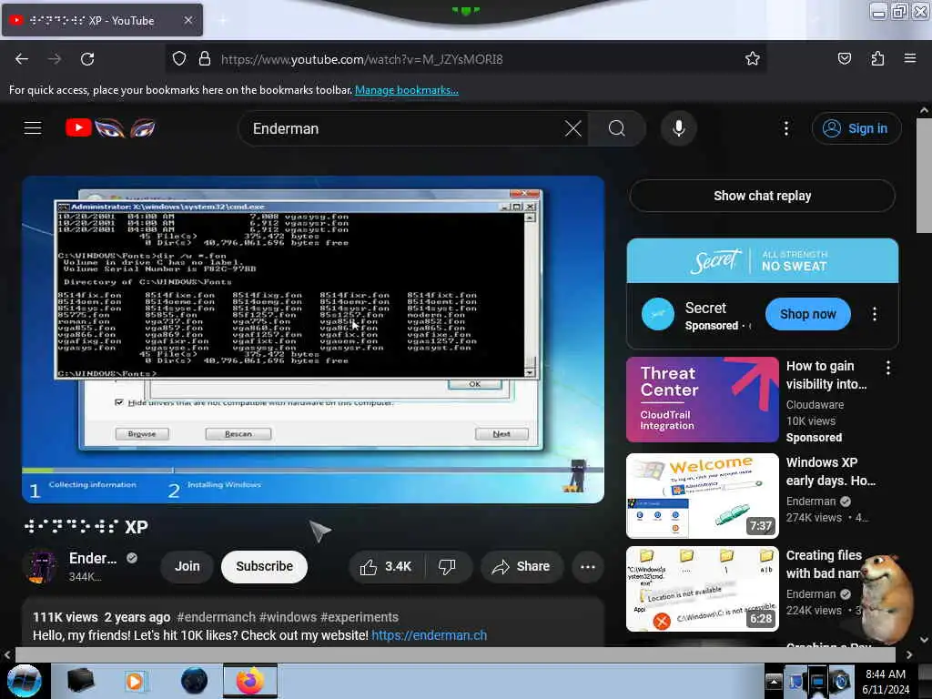Open the Windows Start orb

25,681
